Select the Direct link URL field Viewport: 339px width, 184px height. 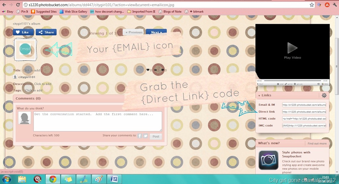click(304, 111)
